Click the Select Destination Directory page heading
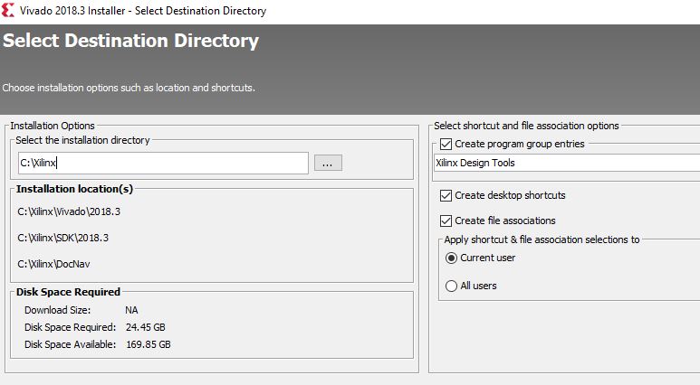 click(x=130, y=42)
